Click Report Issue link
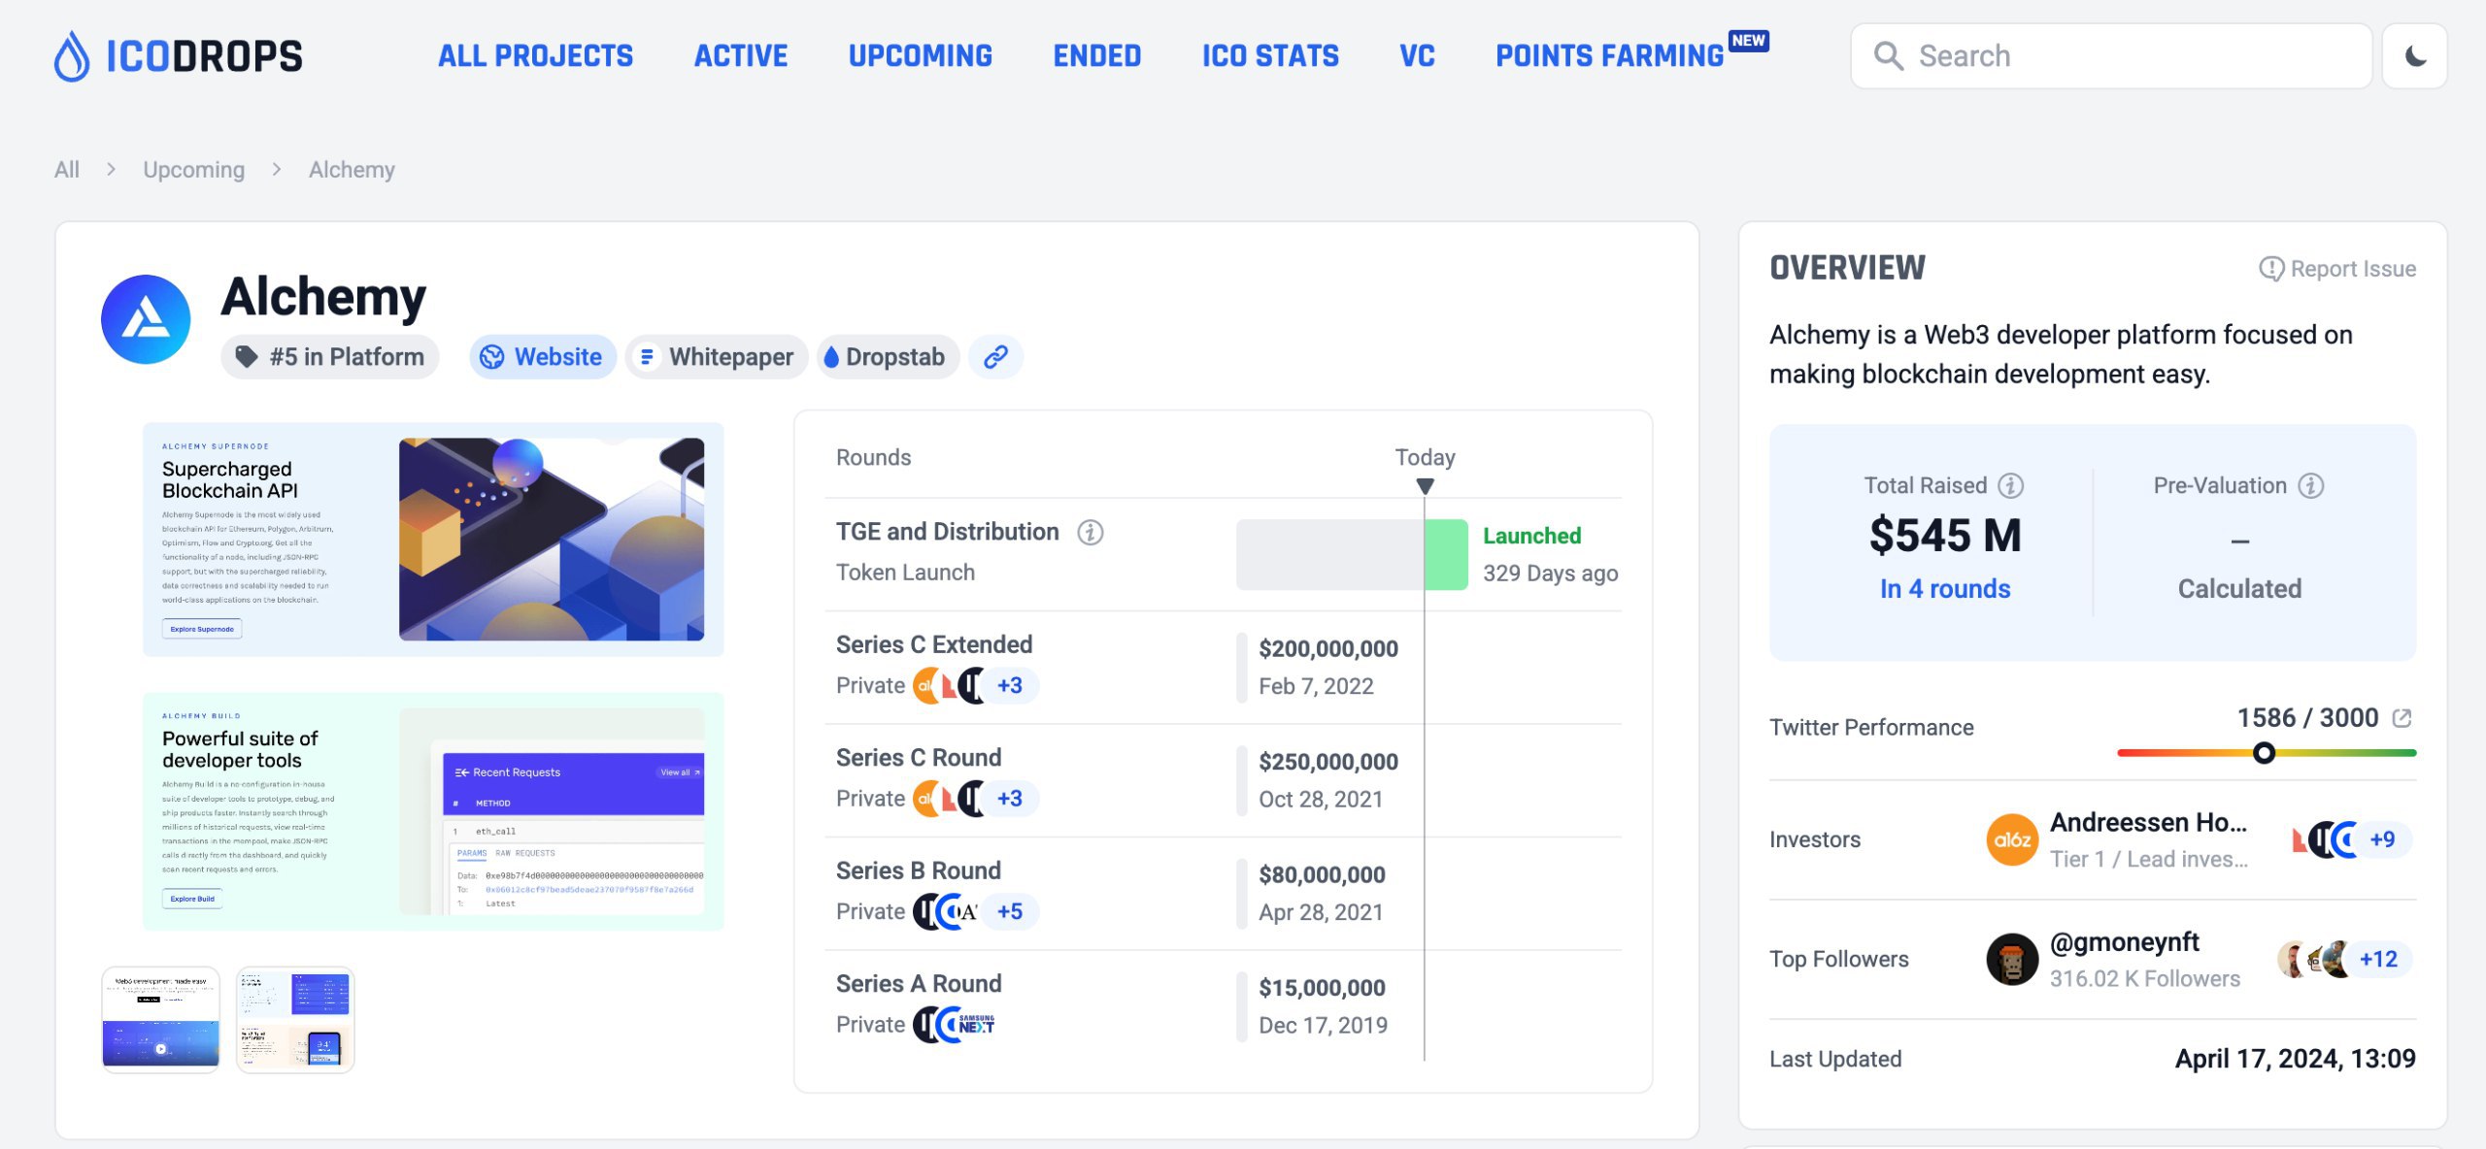The image size is (2486, 1149). coord(2337,269)
